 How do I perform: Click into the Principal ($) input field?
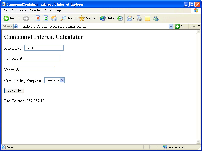[x=44, y=48]
